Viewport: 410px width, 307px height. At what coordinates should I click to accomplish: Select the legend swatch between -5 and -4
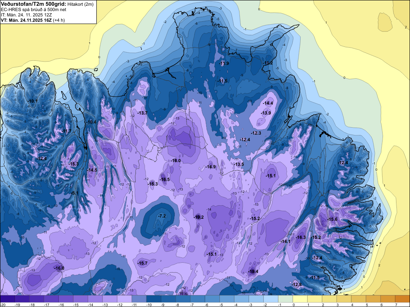[x=227, y=299]
